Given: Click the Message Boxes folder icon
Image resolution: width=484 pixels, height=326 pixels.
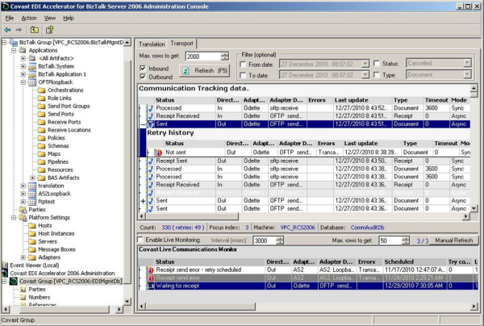Looking at the screenshot, I should coord(32,250).
